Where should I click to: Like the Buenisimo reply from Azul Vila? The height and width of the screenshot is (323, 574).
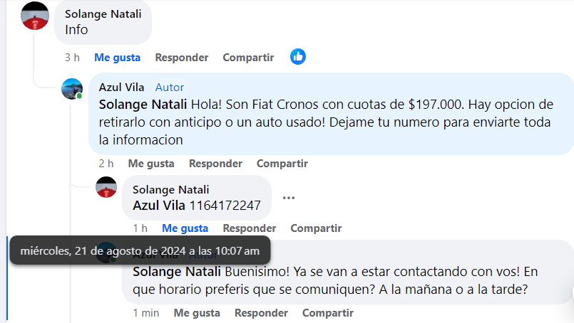point(197,313)
